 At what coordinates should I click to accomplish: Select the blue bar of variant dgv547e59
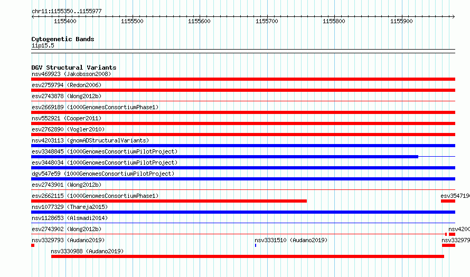(x=243, y=179)
